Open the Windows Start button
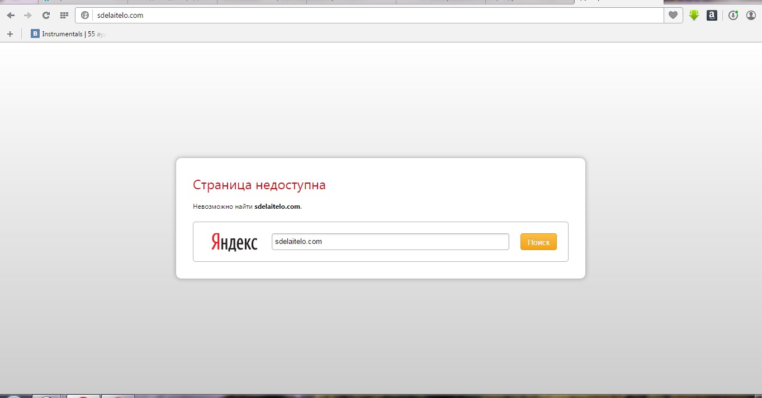 (14, 396)
